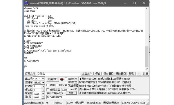Open file with 打开文件 button
The image size is (174, 105).
tap(30, 74)
